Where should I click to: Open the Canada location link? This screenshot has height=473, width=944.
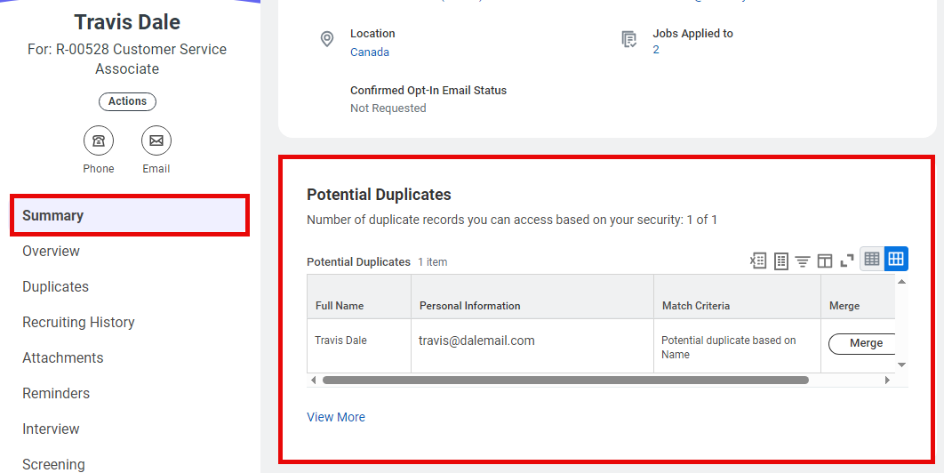point(370,52)
